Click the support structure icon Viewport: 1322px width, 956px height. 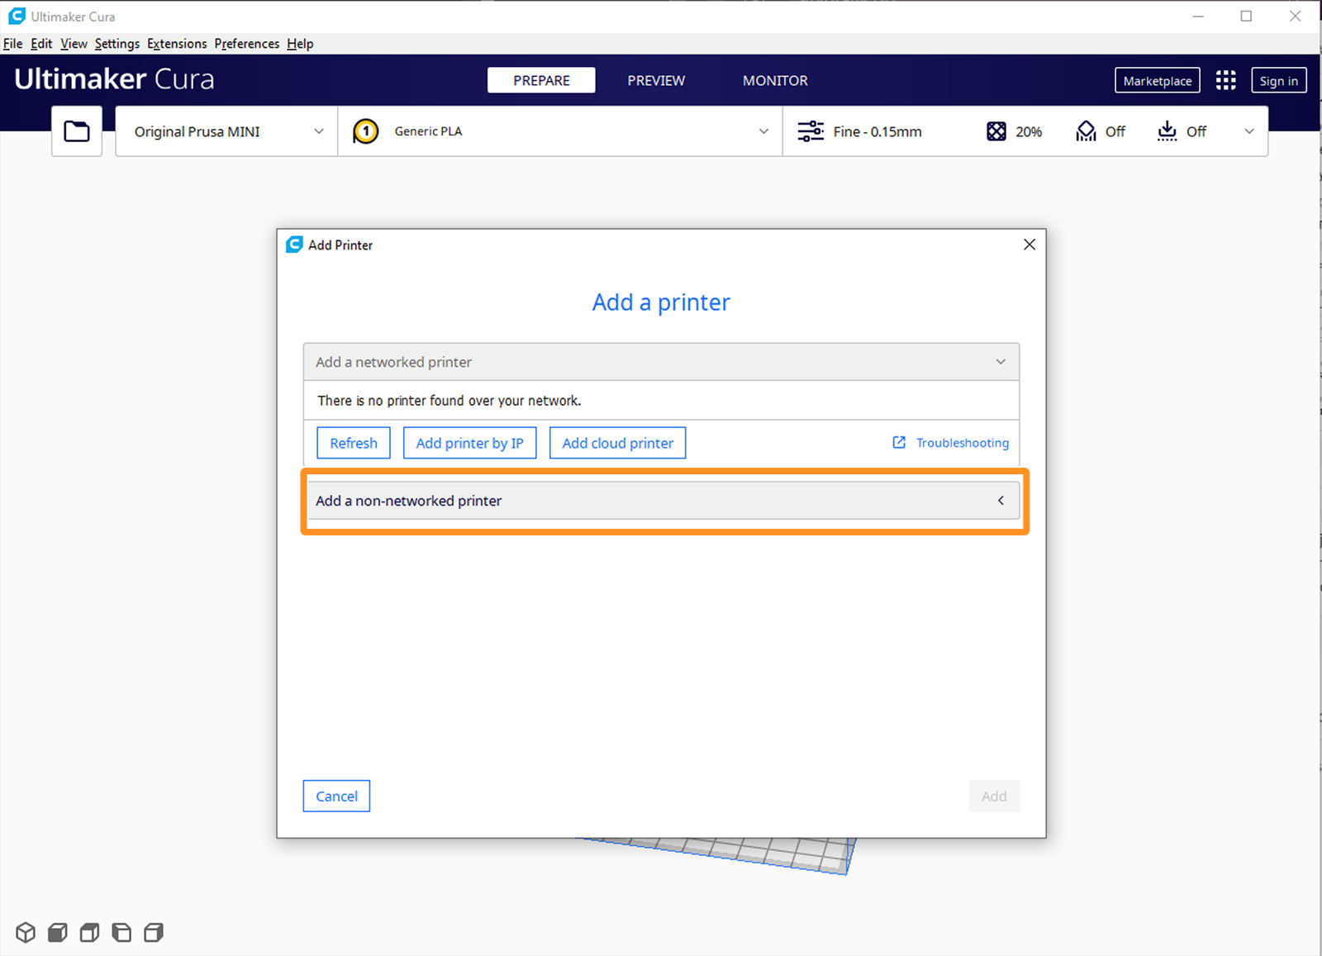click(1086, 131)
